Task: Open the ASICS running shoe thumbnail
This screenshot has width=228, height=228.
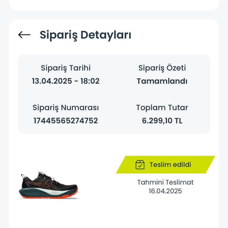Action: coord(49,186)
